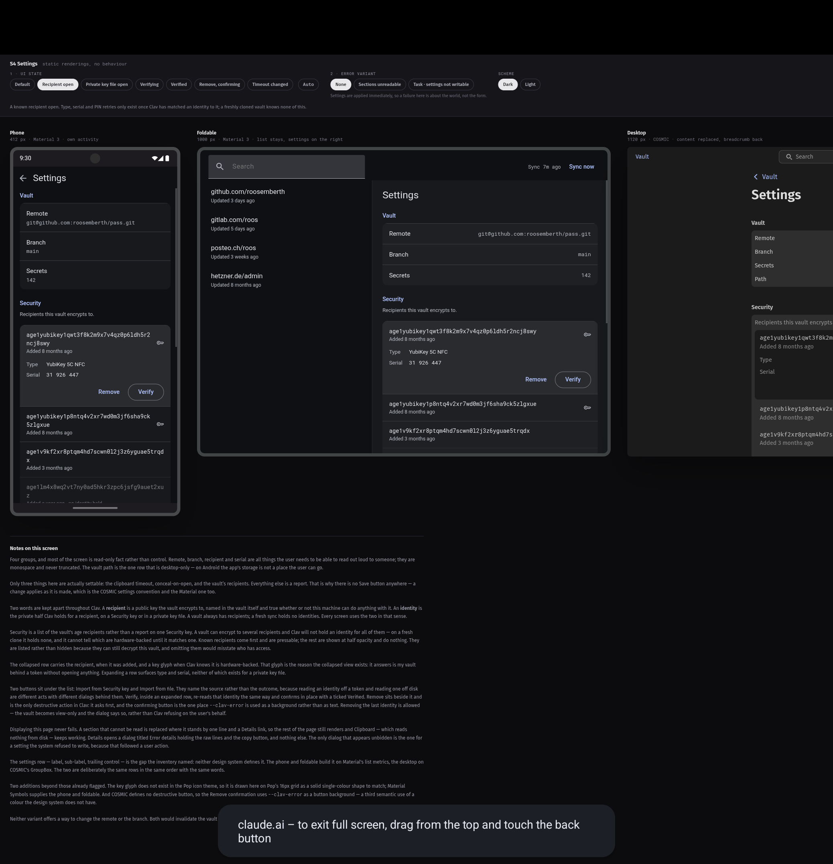
Task: Click Desktop Path row in Vault group
Action: tap(792, 279)
